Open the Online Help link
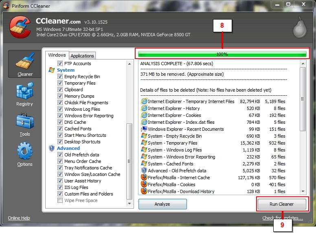The image size is (316, 233). 19,218
